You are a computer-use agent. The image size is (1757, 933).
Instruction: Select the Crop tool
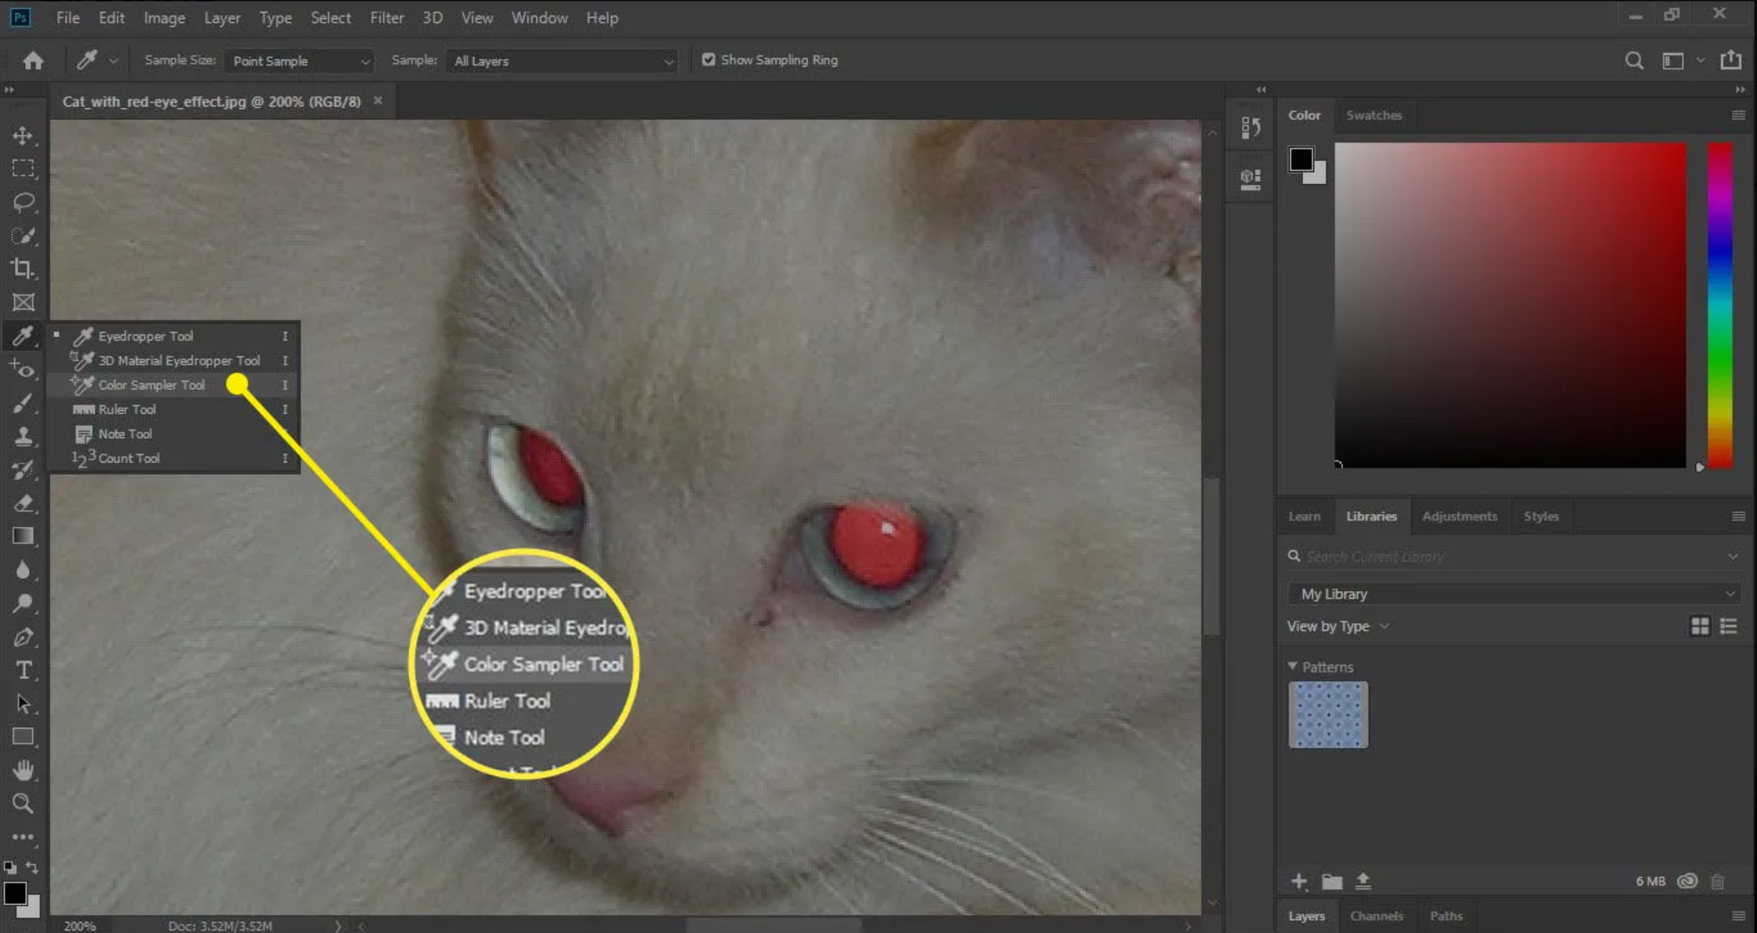22,269
